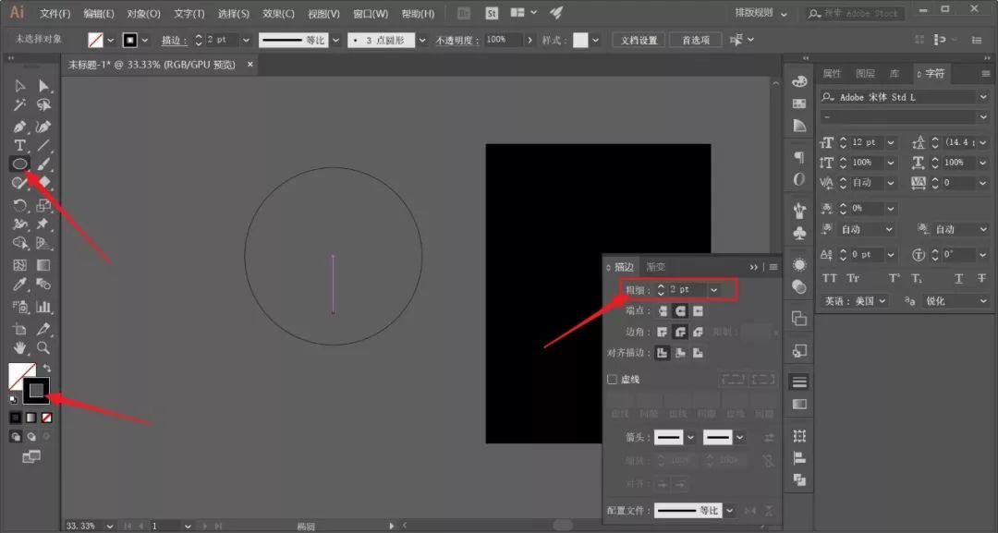This screenshot has width=998, height=533.
Task: Open the start arrowhead dropdown
Action: click(x=690, y=438)
